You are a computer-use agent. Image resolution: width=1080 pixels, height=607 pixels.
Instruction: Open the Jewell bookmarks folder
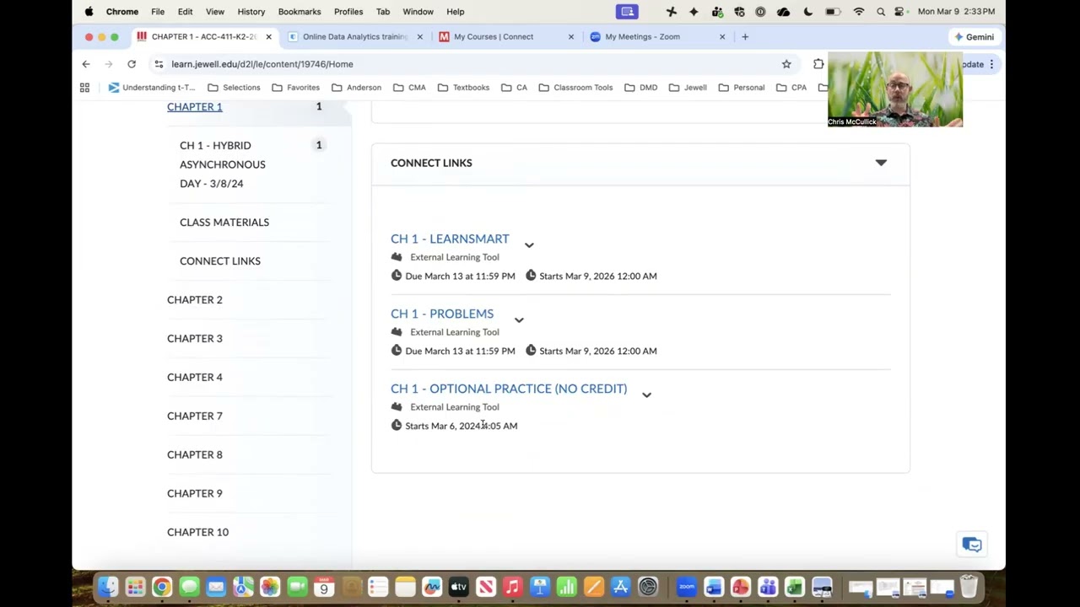(688, 88)
